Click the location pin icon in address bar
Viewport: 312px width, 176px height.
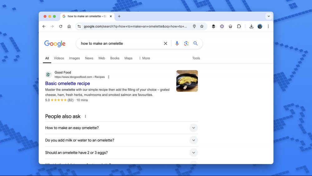(x=194, y=26)
